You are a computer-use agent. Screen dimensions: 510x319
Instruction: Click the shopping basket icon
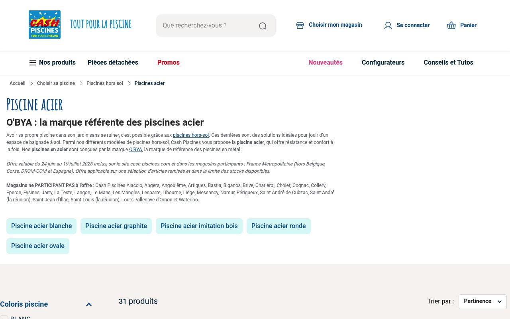click(451, 26)
